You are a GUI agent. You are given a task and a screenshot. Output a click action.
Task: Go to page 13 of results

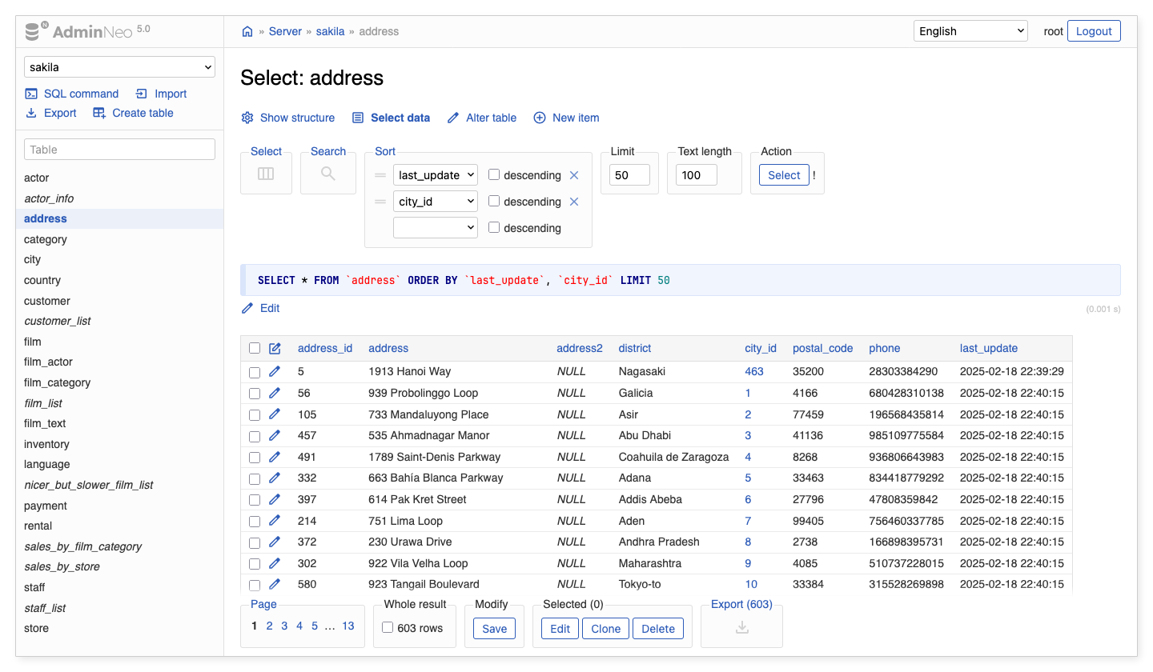click(348, 626)
